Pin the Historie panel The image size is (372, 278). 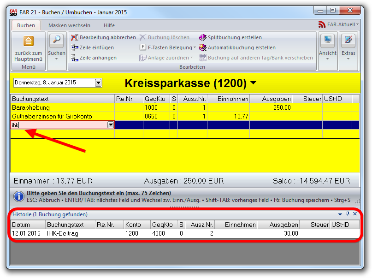coord(348,214)
